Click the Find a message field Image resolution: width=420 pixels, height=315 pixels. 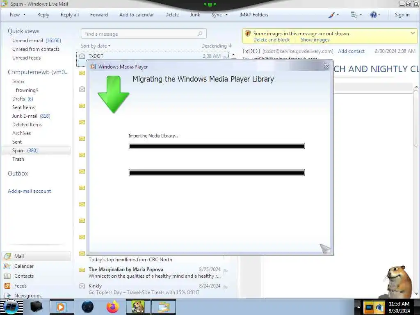tap(144, 34)
